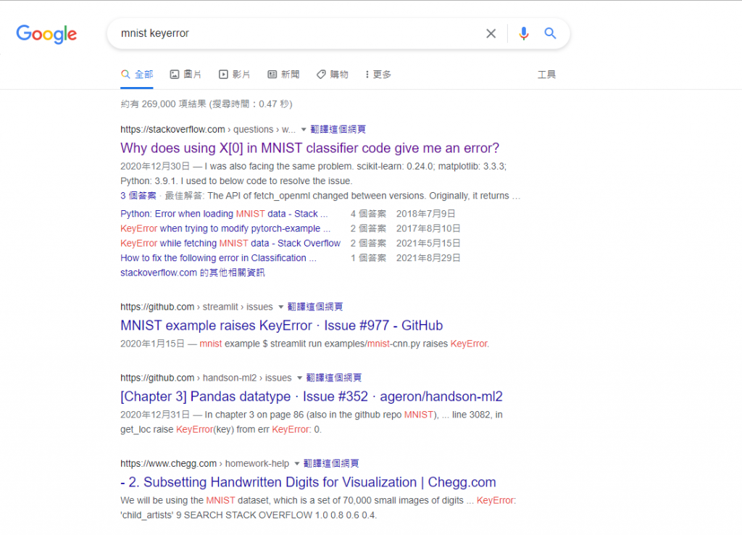742x535 pixels.
Task: Open 'Subsetting Handwritten Digits for Visualization' Chegg result
Action: point(308,483)
